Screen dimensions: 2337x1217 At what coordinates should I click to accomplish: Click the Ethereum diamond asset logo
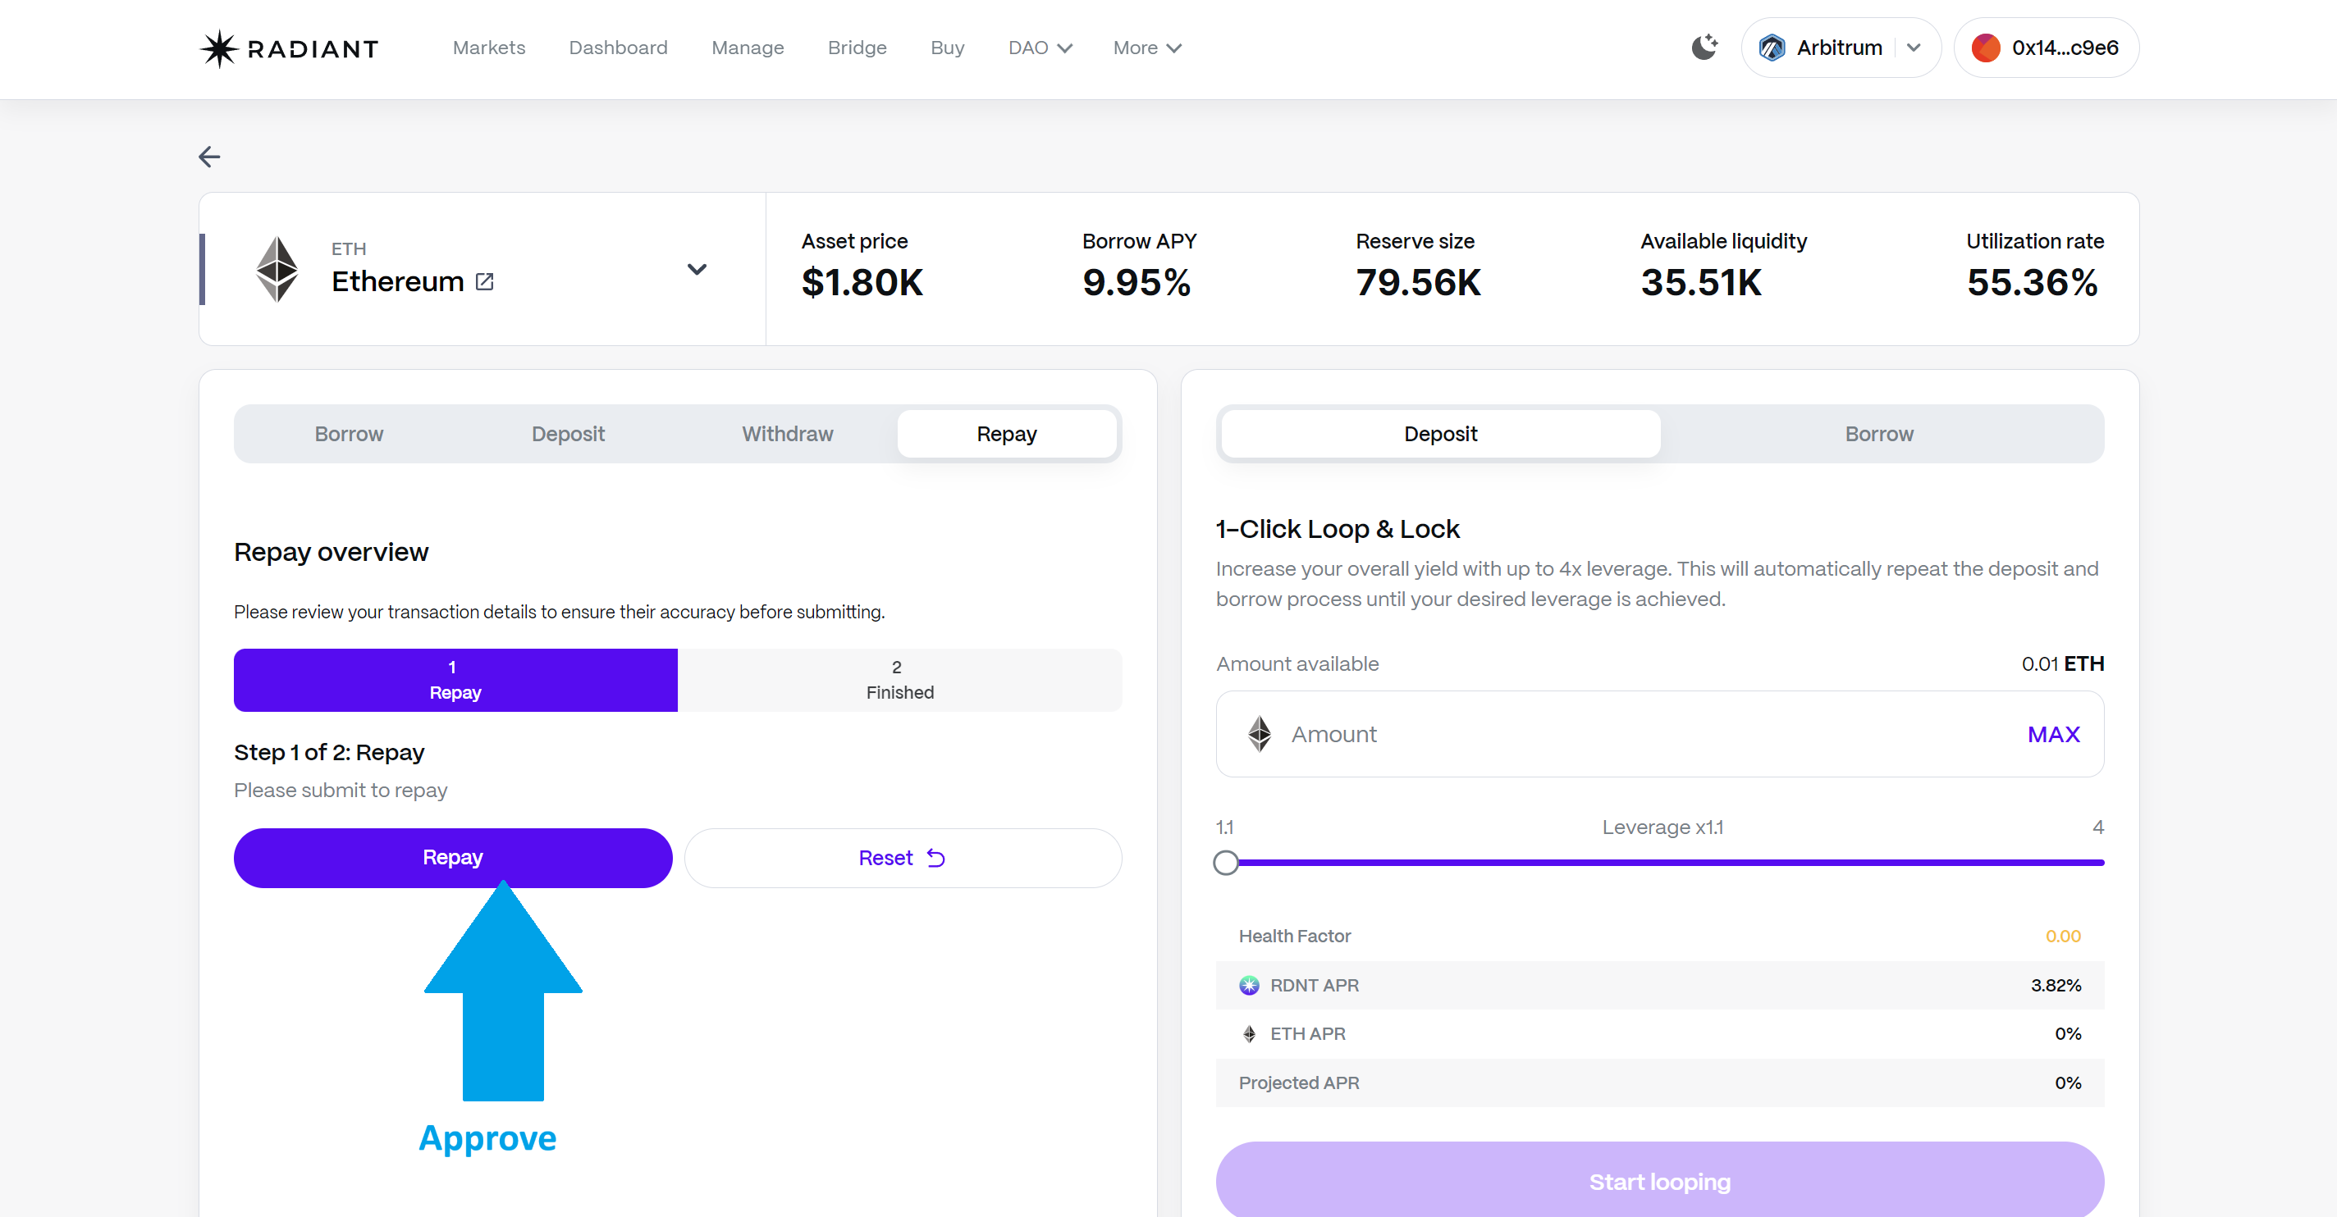(277, 269)
